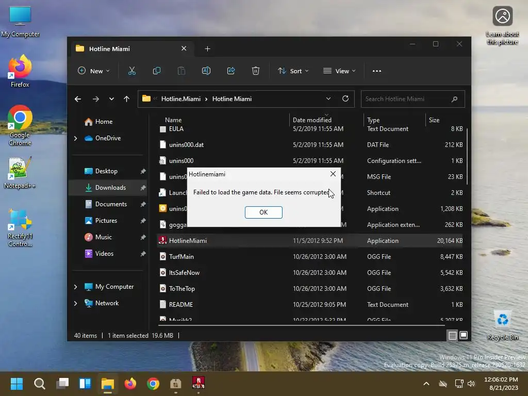Open Hotline Miami taskbar icon
This screenshot has height=396, width=528.
pyautogui.click(x=199, y=383)
